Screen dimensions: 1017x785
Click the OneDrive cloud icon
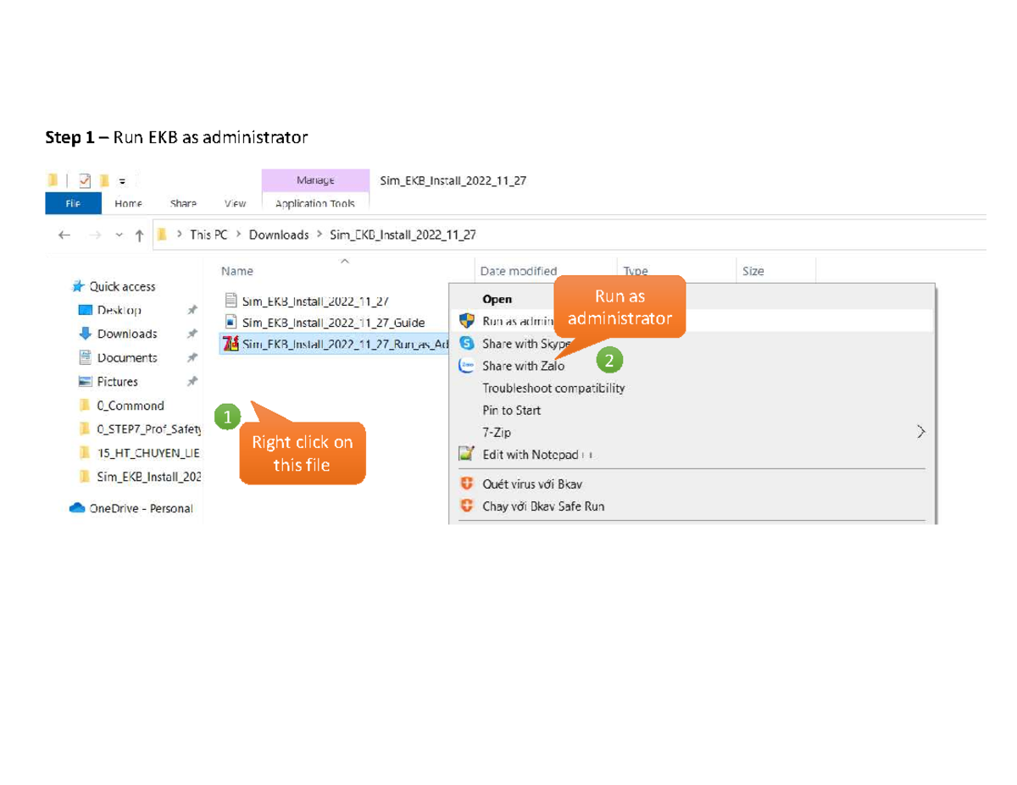pyautogui.click(x=78, y=508)
